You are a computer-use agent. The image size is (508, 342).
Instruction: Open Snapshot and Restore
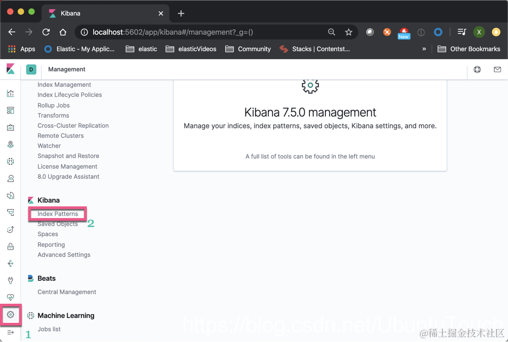point(68,156)
